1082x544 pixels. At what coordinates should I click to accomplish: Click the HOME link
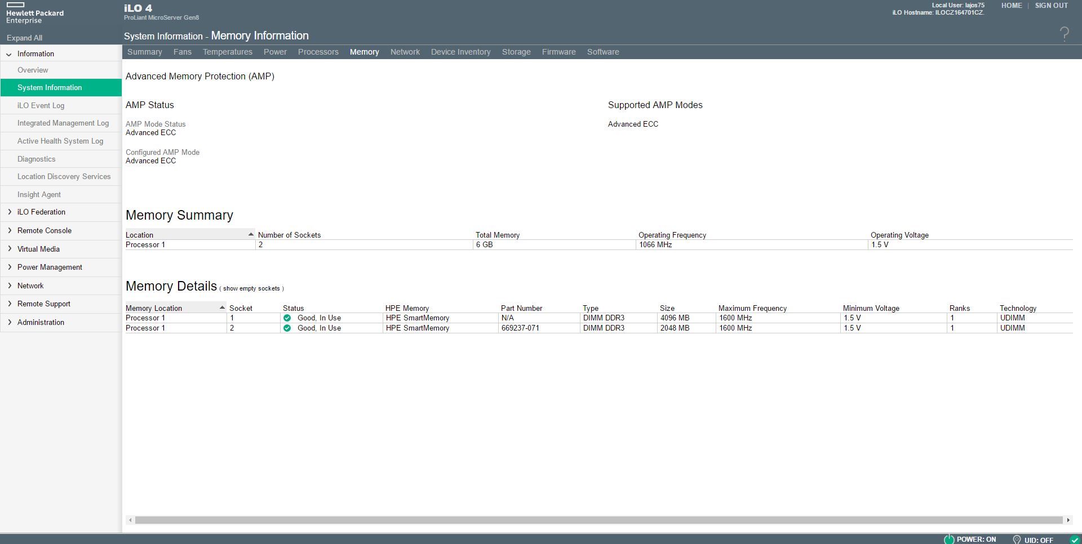(1012, 6)
